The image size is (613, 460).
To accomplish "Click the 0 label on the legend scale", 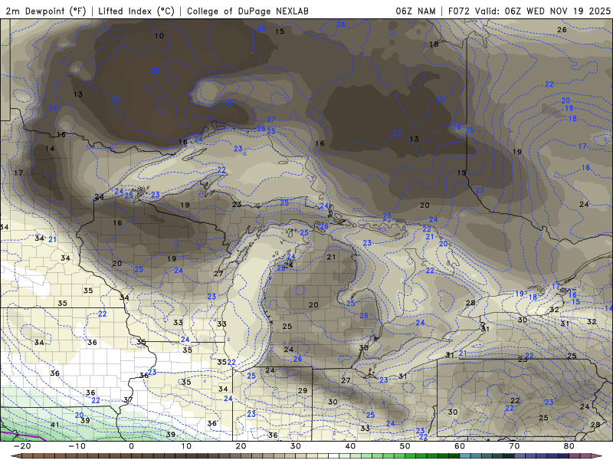I will click(x=131, y=446).
